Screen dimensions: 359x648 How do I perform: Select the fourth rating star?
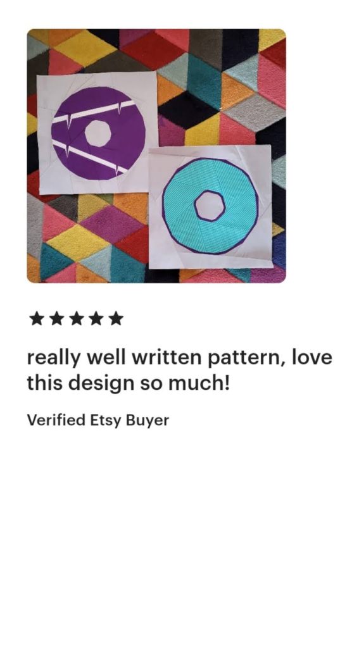(x=96, y=319)
